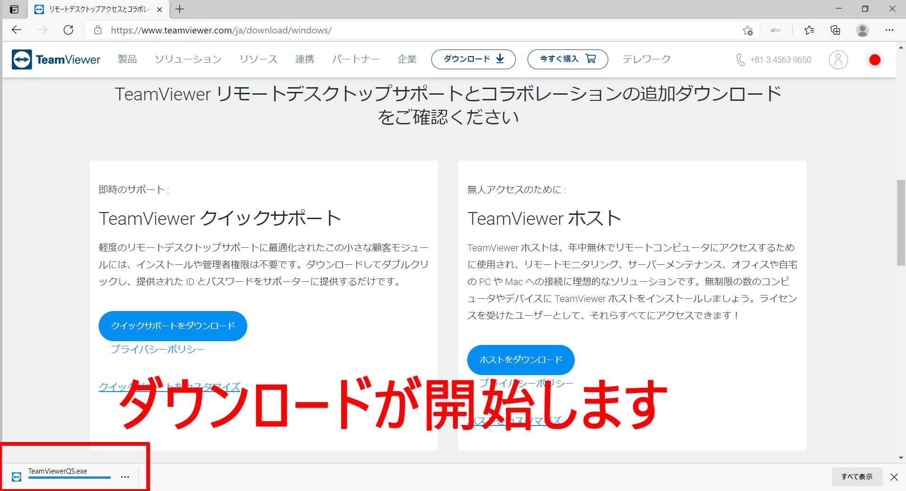
Task: Click the browser back arrow
Action: pyautogui.click(x=17, y=30)
